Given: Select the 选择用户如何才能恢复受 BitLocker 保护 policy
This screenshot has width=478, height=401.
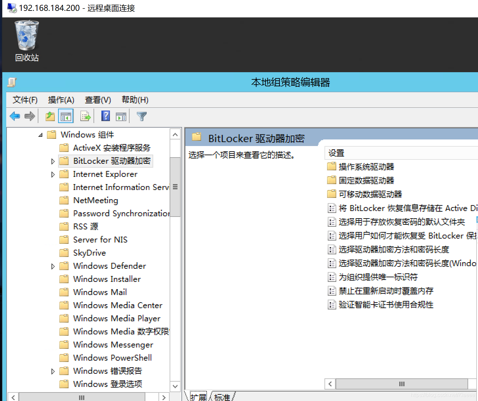Looking at the screenshot, I should [x=407, y=236].
